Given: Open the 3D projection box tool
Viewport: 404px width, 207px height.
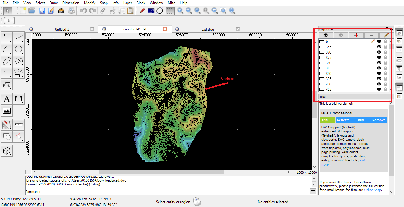Looking at the screenshot, I should 7,151.
